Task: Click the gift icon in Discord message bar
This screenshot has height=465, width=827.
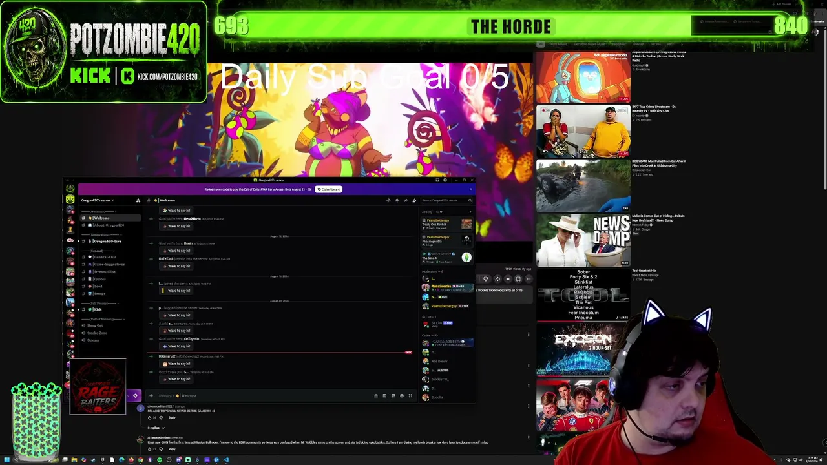Action: pos(376,396)
